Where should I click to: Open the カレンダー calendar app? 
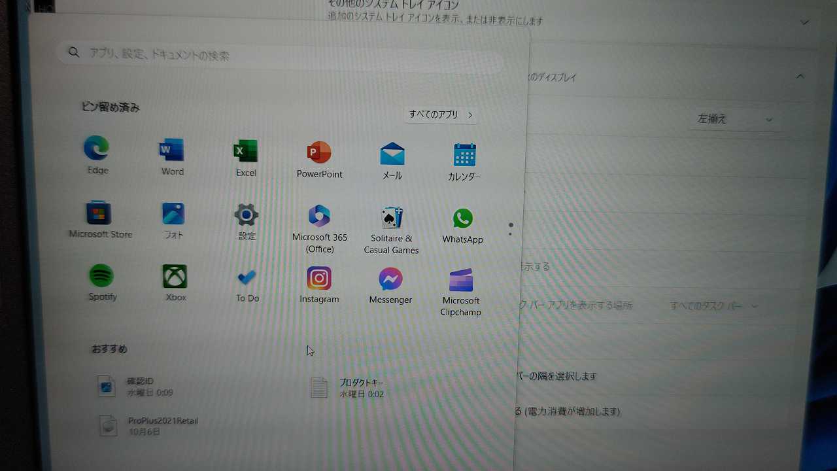click(464, 162)
